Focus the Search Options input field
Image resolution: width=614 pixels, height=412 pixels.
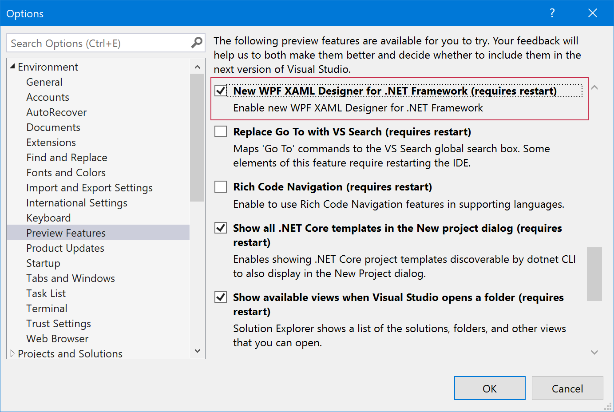coord(98,43)
